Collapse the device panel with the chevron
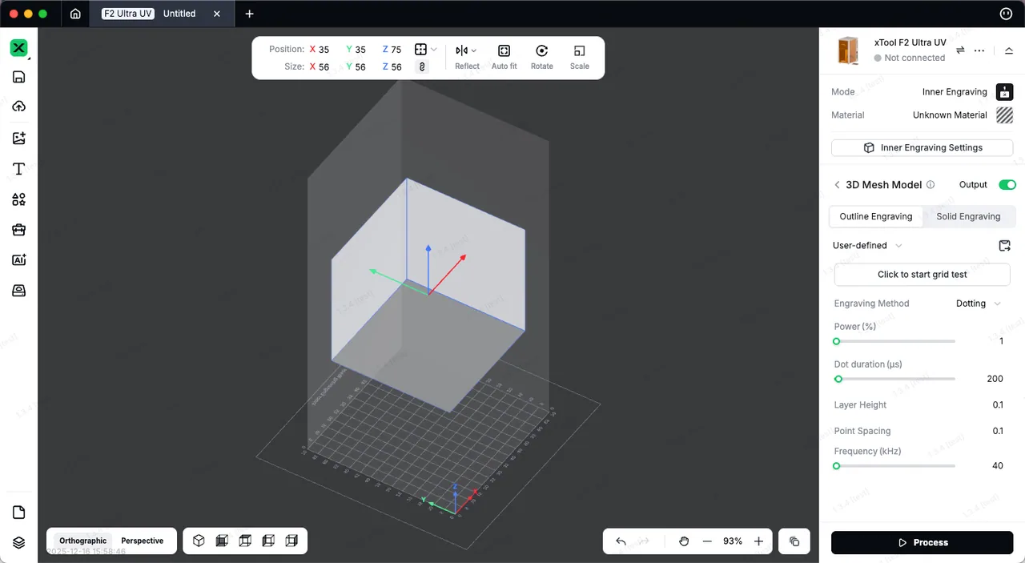 [x=1008, y=50]
